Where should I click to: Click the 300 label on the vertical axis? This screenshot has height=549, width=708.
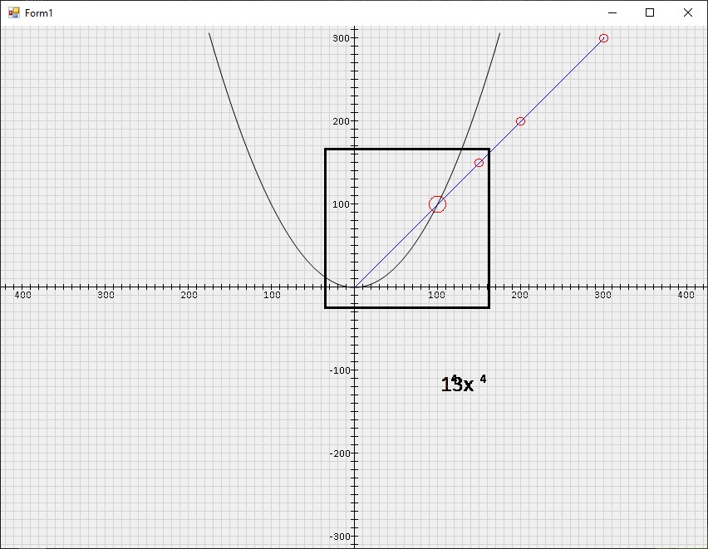coord(340,37)
